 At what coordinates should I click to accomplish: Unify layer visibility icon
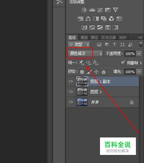tap(89, 63)
